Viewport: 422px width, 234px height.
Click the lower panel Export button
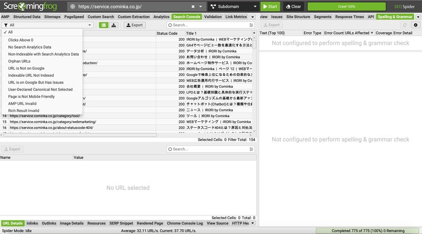click(12, 149)
